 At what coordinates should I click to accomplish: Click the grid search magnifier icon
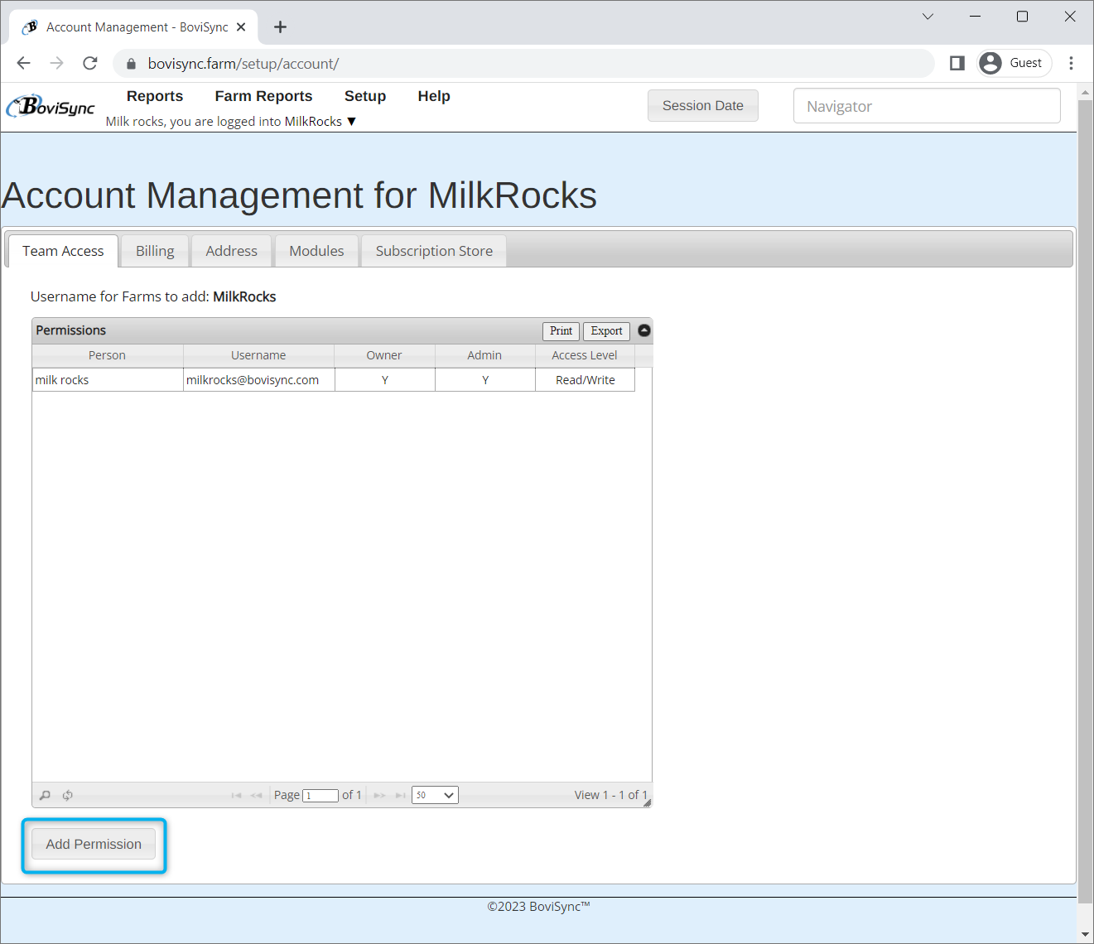(x=45, y=795)
